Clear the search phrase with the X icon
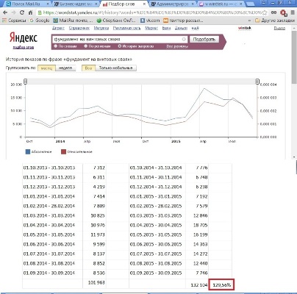This screenshot has width=297, height=294. 184,39
